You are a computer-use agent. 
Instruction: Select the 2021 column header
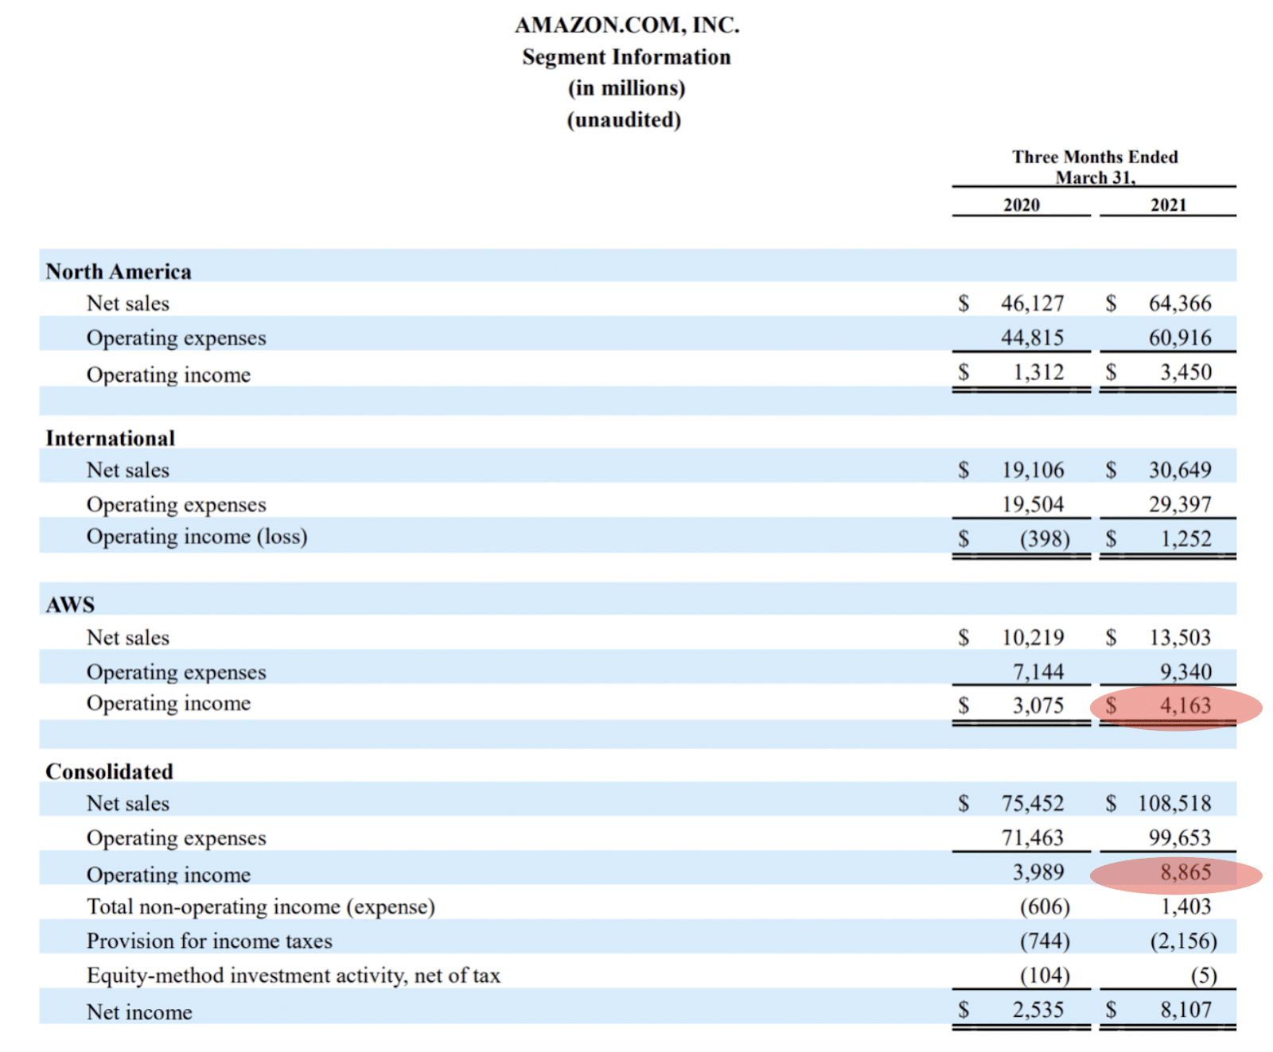[x=1168, y=205]
